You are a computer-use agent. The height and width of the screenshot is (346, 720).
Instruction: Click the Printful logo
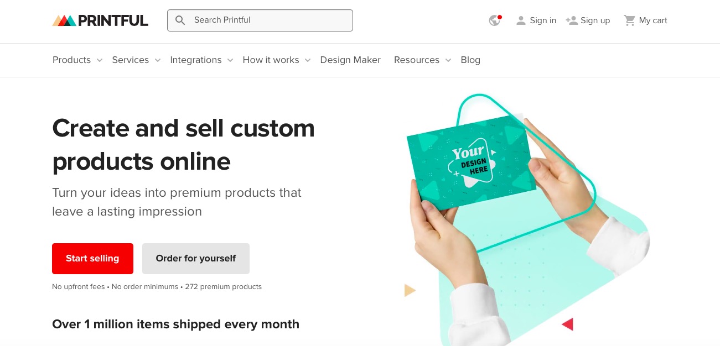[100, 20]
